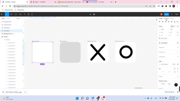Add a Layout grid
180x101 pixels.
(x=178, y=57)
